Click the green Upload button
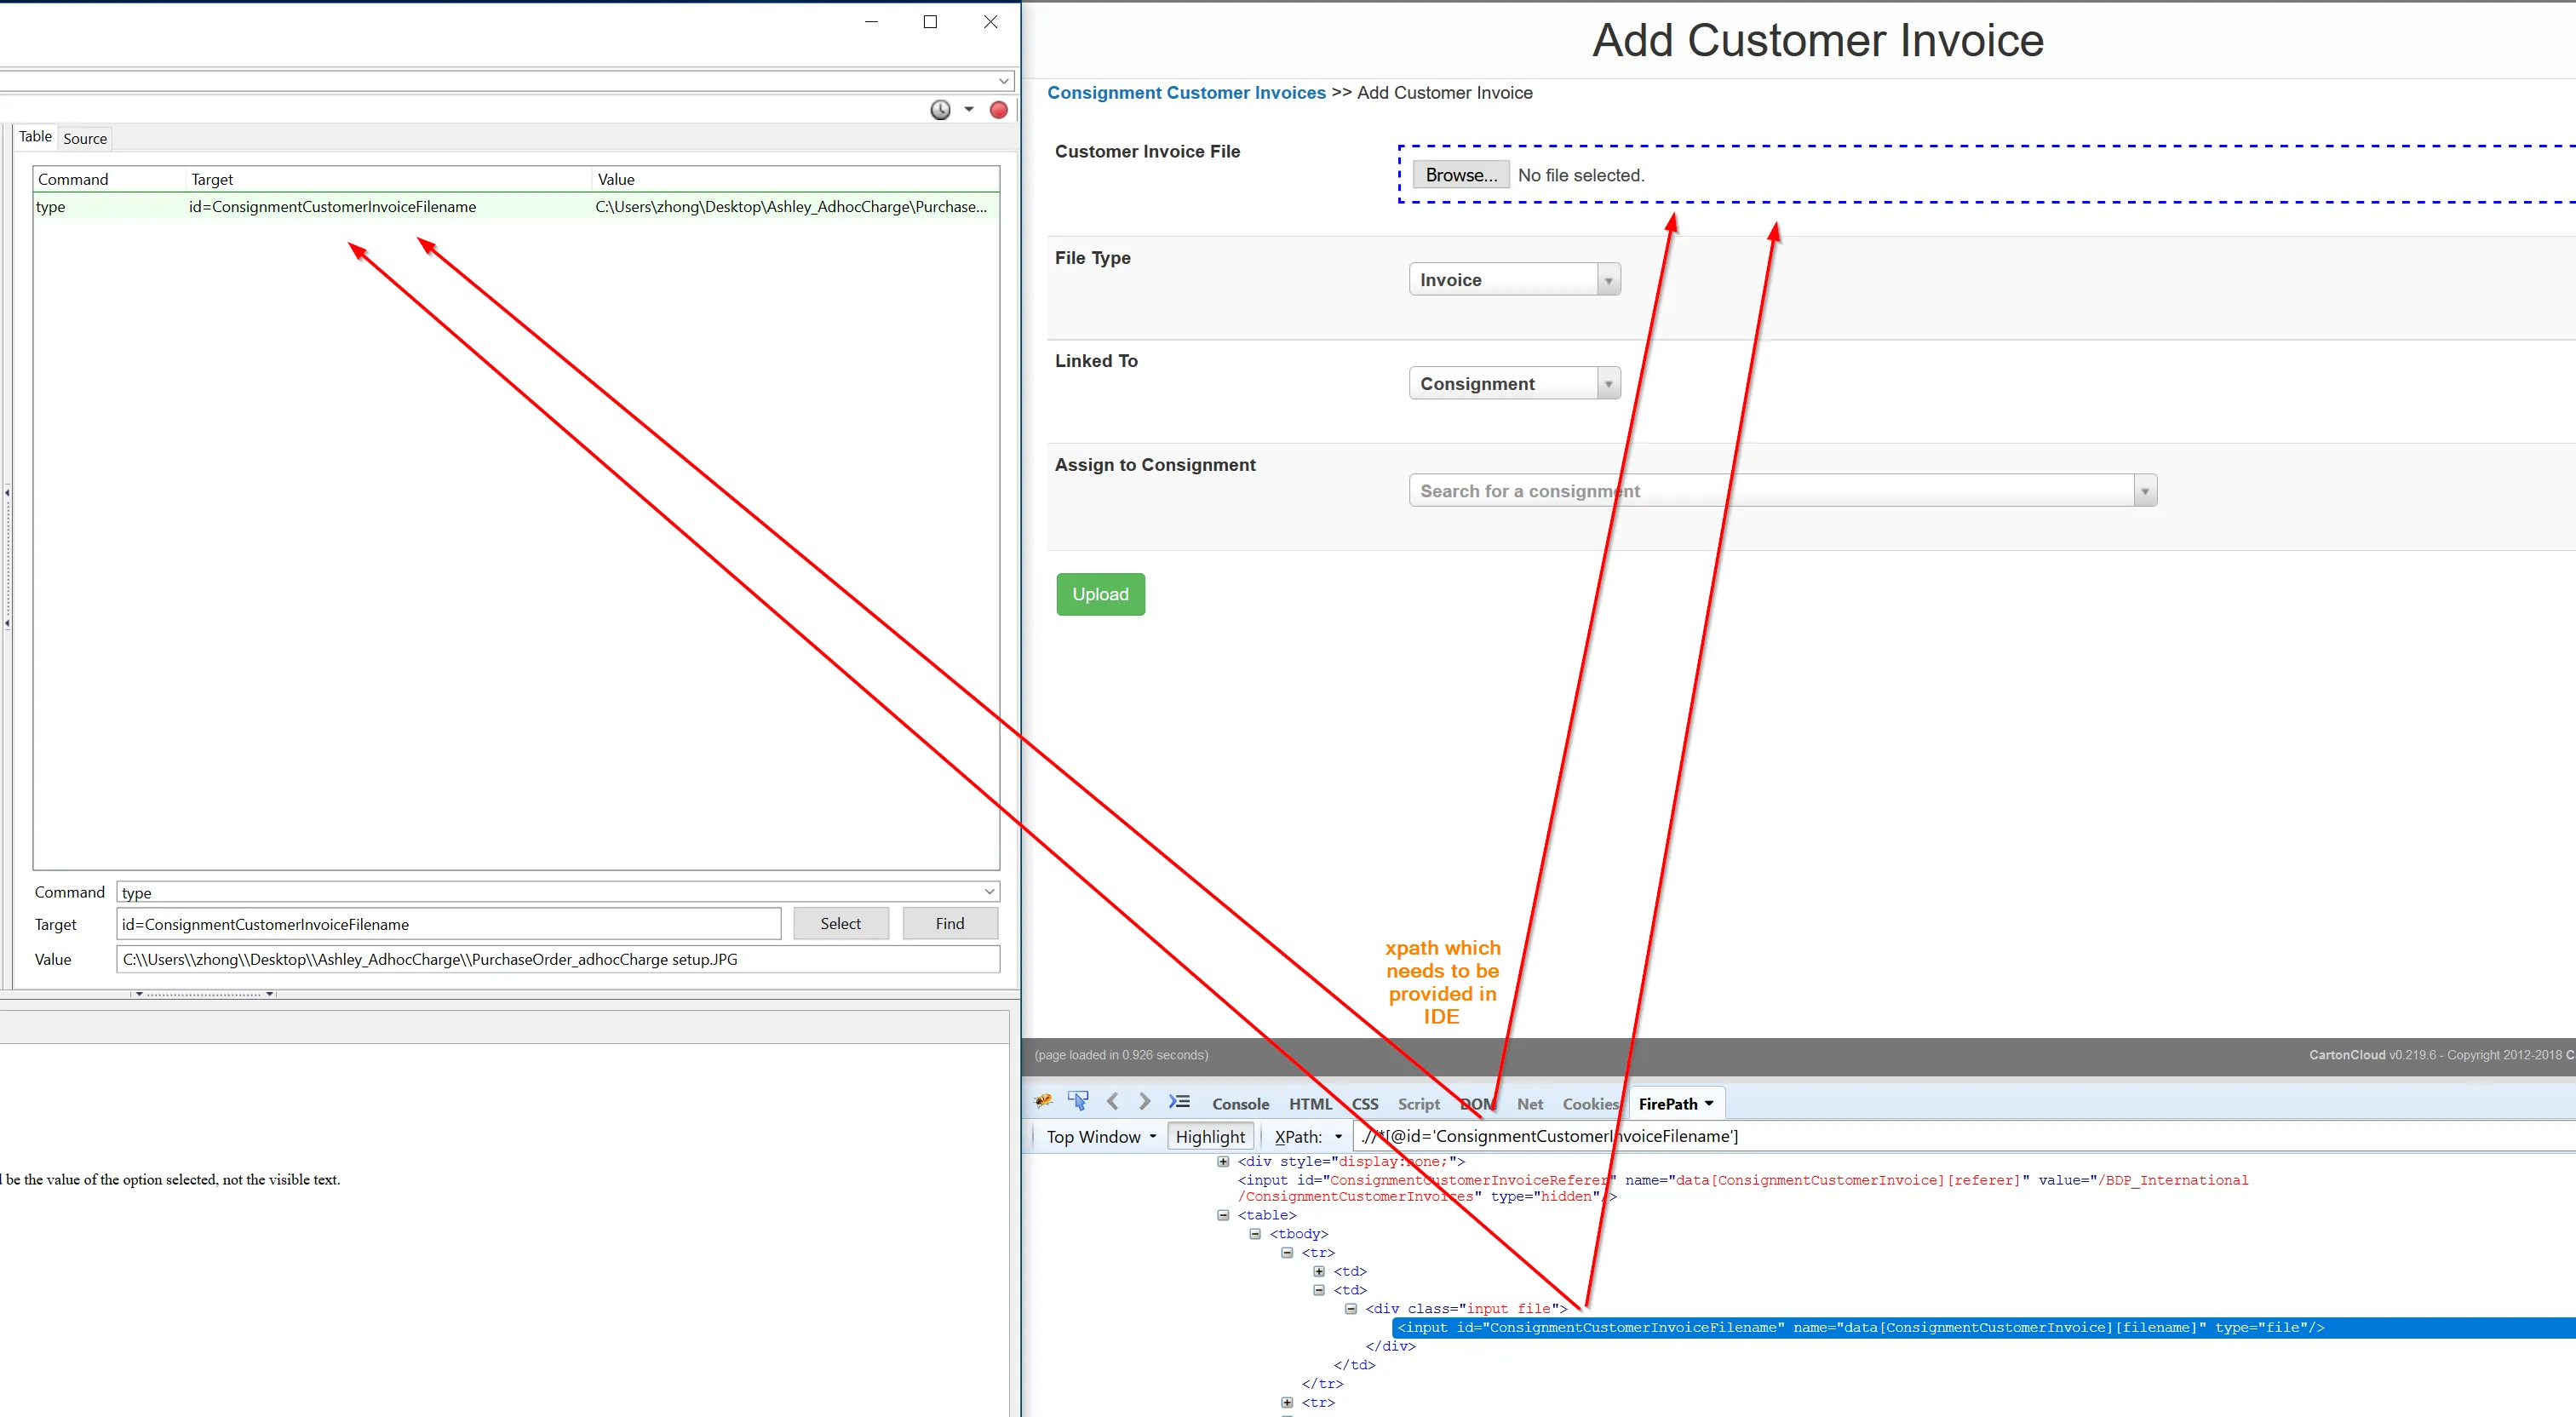The image size is (2576, 1417). pos(1100,594)
